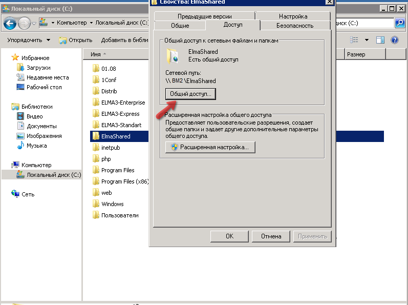The width and height of the screenshot is (408, 305).
Task: Open the Загрузки folder in Favorites
Action: [x=38, y=68]
